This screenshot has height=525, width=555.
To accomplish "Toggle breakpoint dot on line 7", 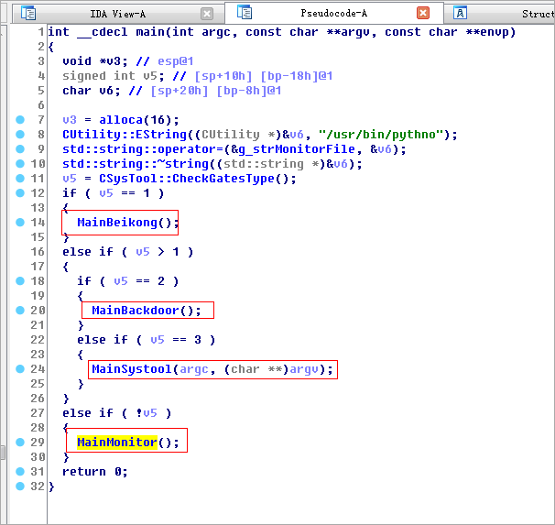I will 20,120.
